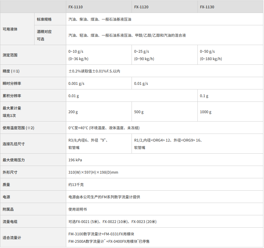
Task: Click the 约13千克 cell
Action: pyautogui.click(x=164, y=184)
